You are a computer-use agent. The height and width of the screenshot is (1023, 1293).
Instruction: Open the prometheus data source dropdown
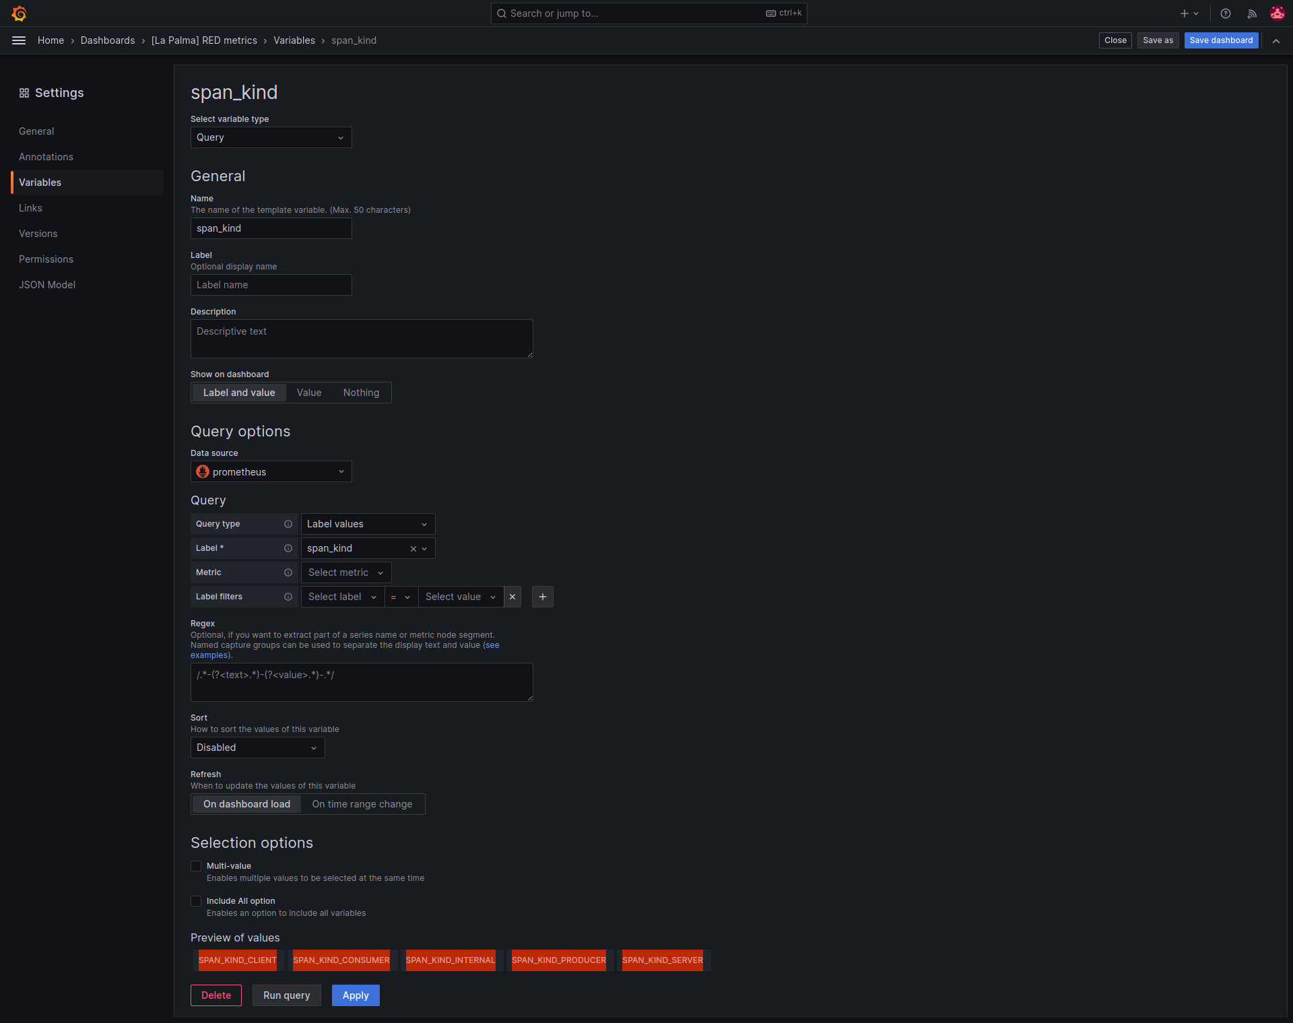coord(271,471)
